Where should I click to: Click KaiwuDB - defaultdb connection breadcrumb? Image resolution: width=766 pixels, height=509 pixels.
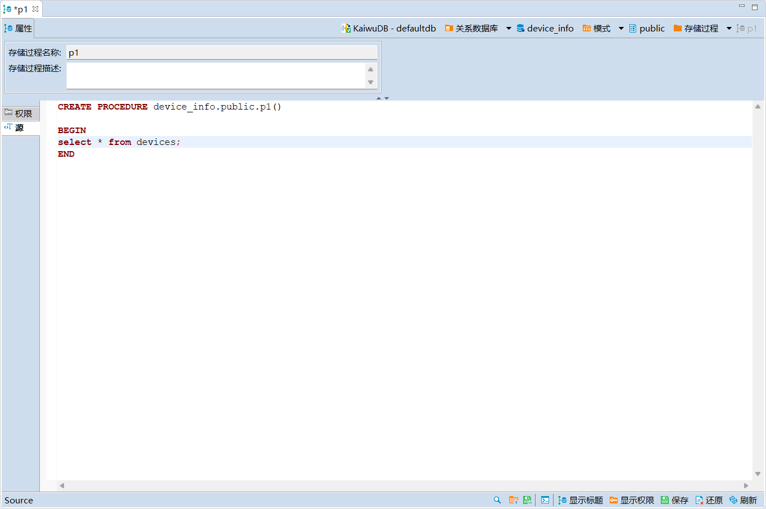coord(389,28)
